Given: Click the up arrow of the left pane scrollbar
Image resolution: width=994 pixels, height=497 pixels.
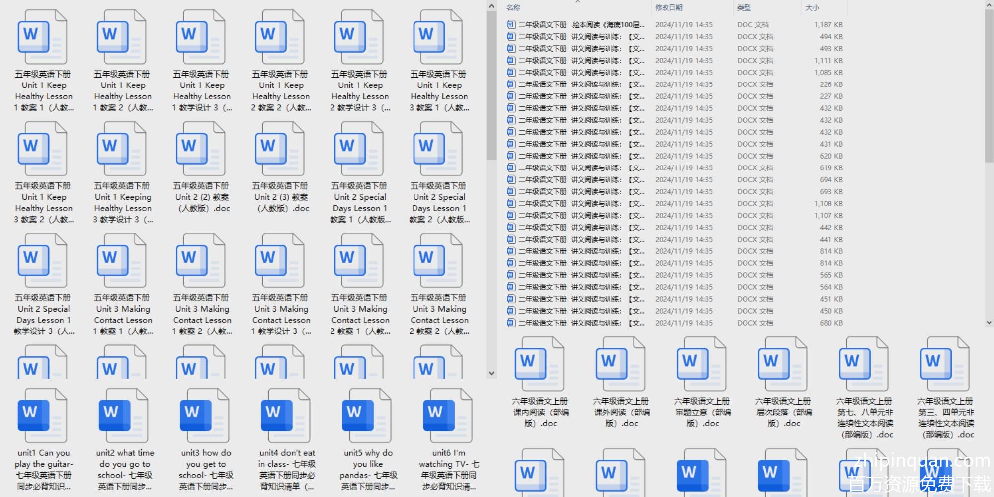Looking at the screenshot, I should click(492, 6).
